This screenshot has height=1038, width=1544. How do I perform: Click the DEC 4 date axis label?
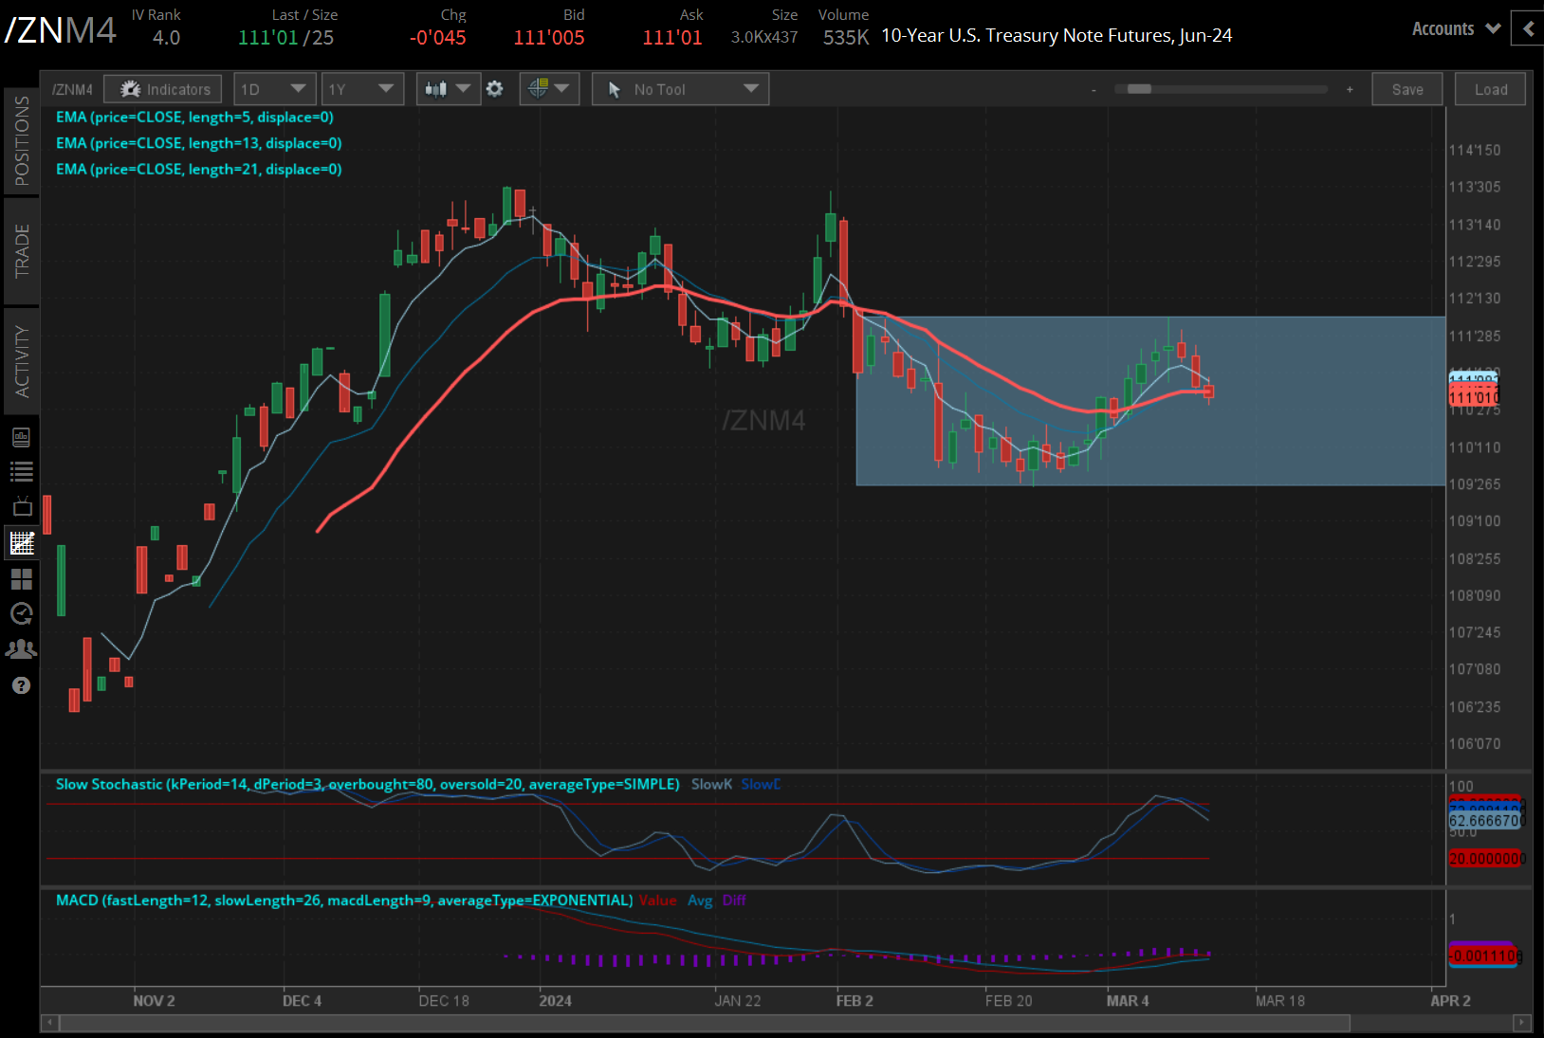(303, 1001)
